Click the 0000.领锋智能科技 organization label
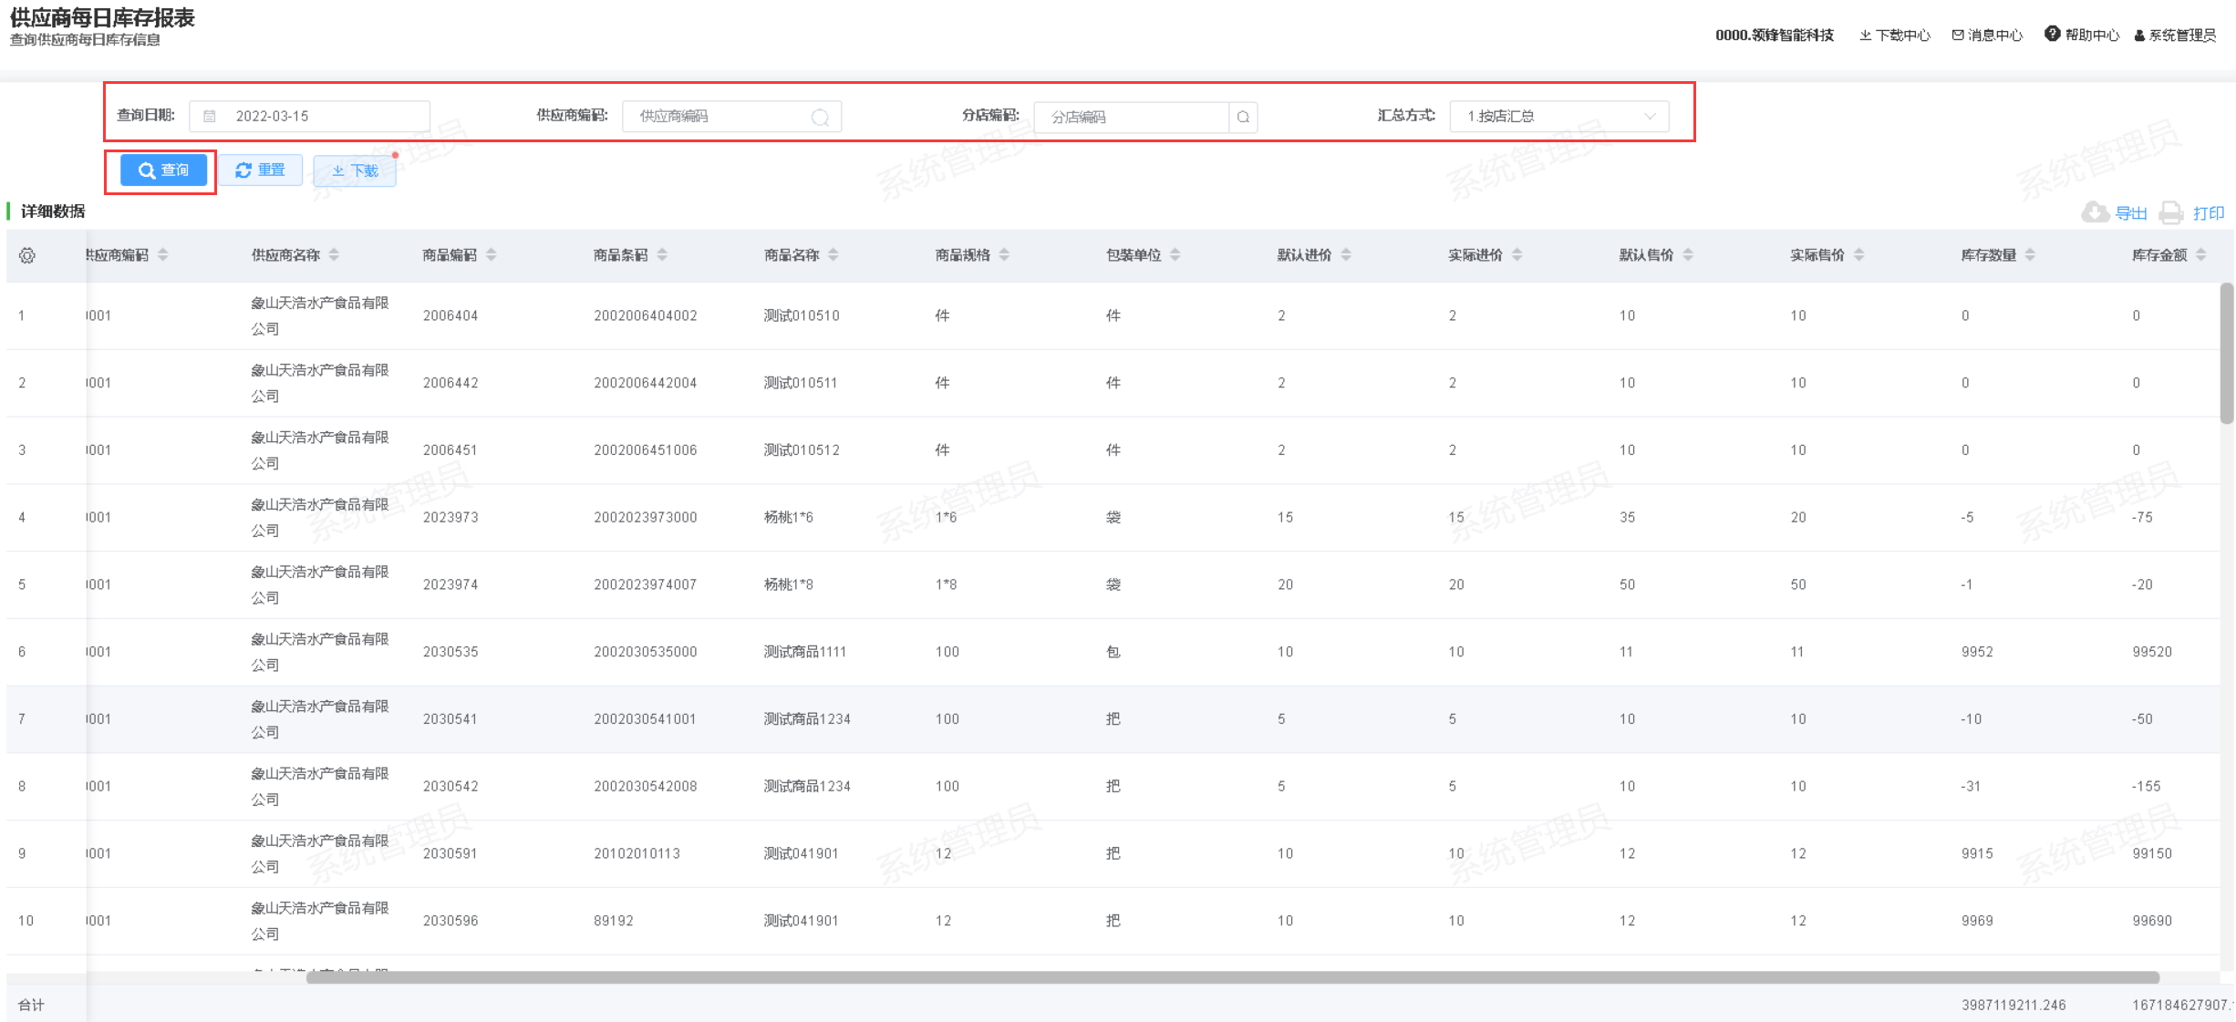Image resolution: width=2236 pixels, height=1022 pixels. click(x=1774, y=35)
